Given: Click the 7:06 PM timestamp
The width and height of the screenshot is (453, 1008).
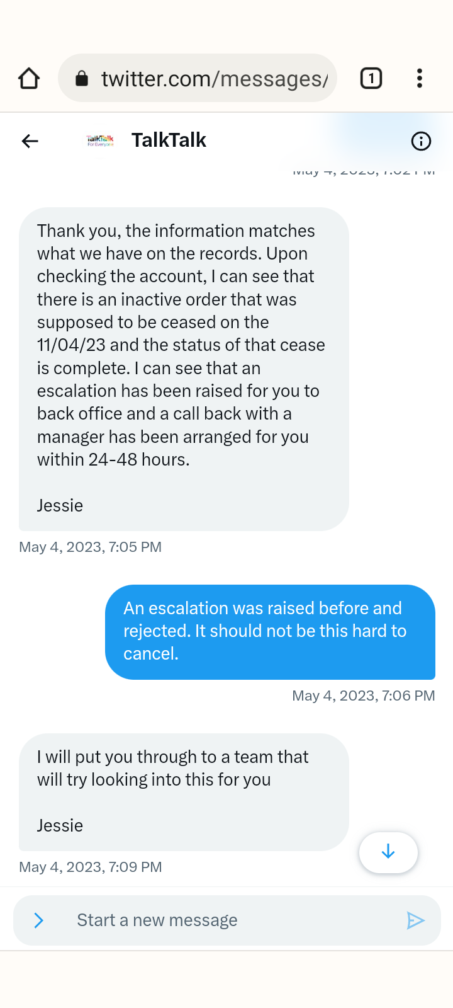Looking at the screenshot, I should click(363, 696).
